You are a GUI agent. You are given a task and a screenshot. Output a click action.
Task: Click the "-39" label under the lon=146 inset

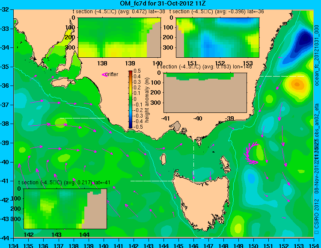[x=230, y=118]
